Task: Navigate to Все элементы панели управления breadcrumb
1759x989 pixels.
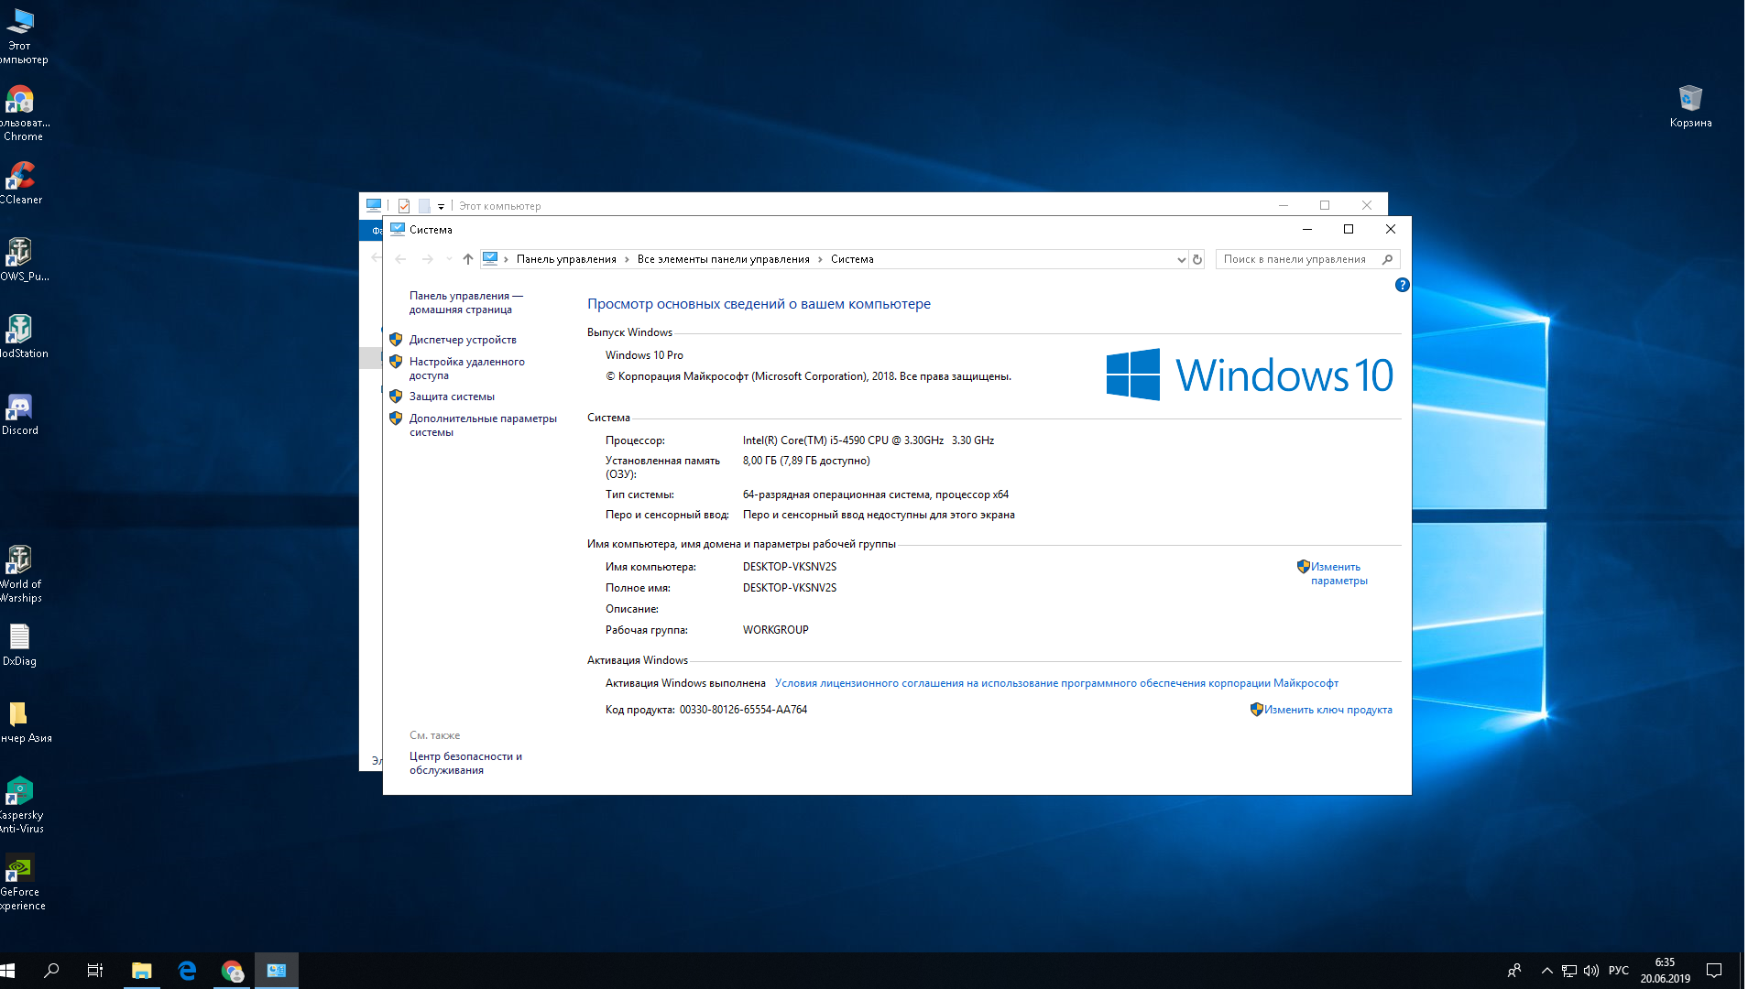Action: pyautogui.click(x=724, y=259)
